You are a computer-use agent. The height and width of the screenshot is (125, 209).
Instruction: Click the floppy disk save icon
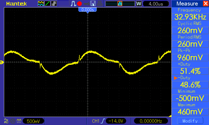[x=93, y=4]
